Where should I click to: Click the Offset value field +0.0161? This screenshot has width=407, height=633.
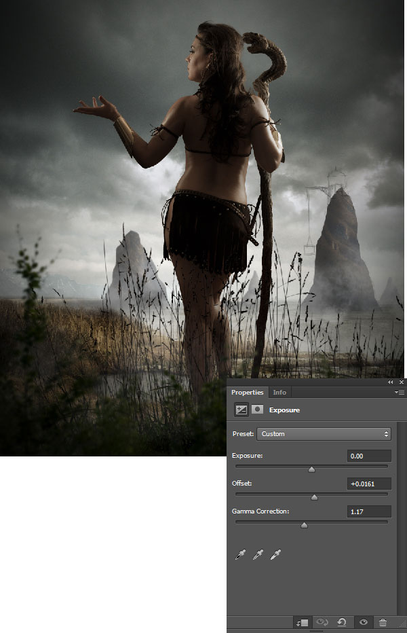pos(369,484)
